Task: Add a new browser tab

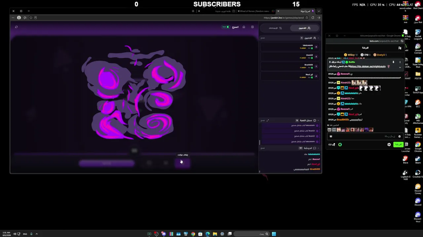Action: (x=193, y=11)
